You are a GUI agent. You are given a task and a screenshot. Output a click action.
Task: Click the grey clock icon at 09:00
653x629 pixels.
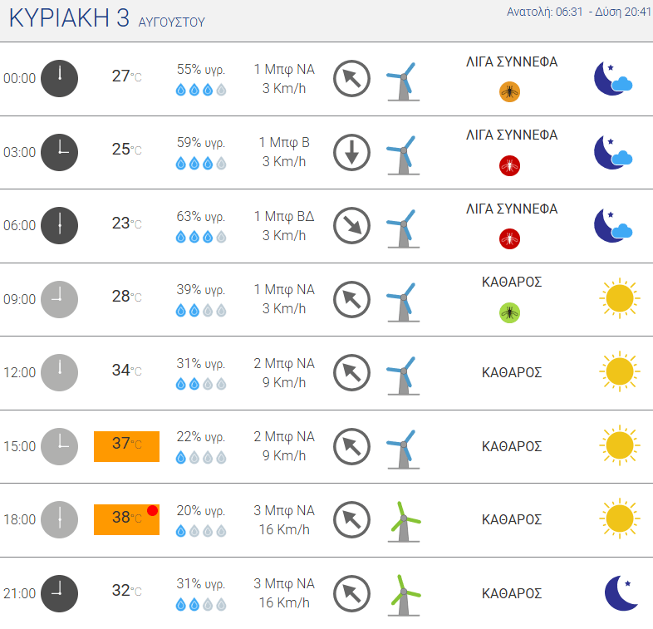60,299
